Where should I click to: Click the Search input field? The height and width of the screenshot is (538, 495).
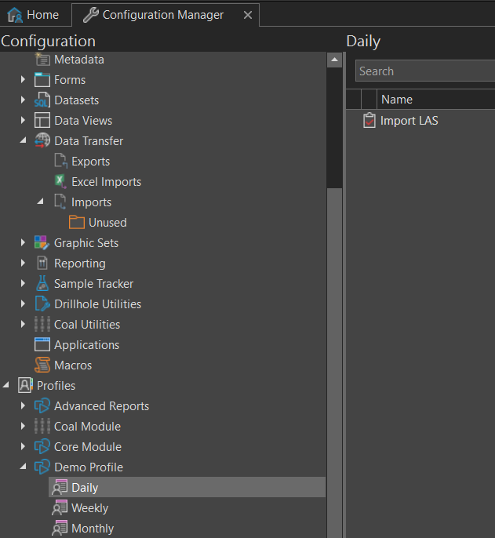(424, 71)
